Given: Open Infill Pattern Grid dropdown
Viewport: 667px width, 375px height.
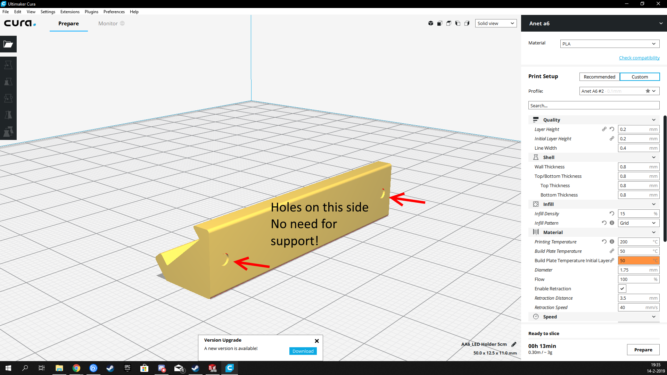Looking at the screenshot, I should (x=639, y=223).
